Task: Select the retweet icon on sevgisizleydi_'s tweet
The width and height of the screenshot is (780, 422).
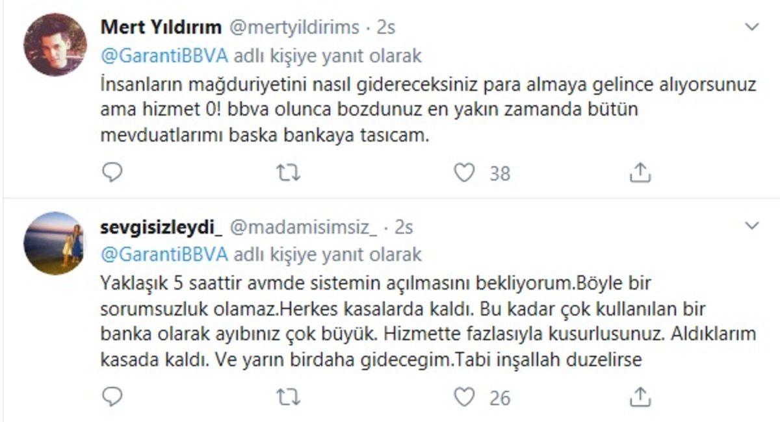Action: pyautogui.click(x=289, y=393)
